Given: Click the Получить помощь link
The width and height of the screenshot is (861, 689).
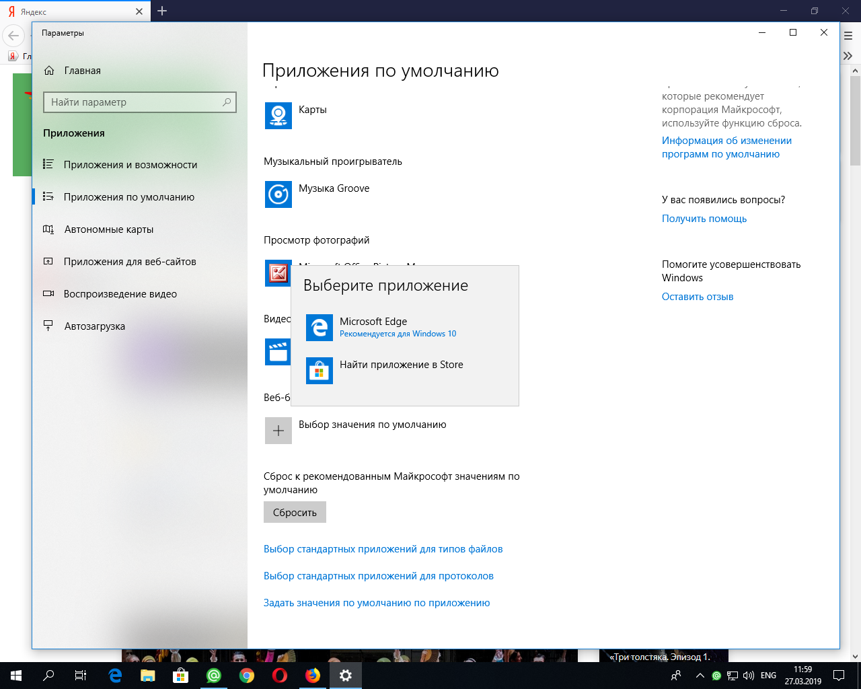Looking at the screenshot, I should tap(704, 219).
